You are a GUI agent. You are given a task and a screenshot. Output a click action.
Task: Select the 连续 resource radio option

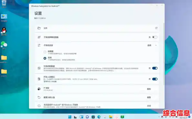tap(45, 58)
